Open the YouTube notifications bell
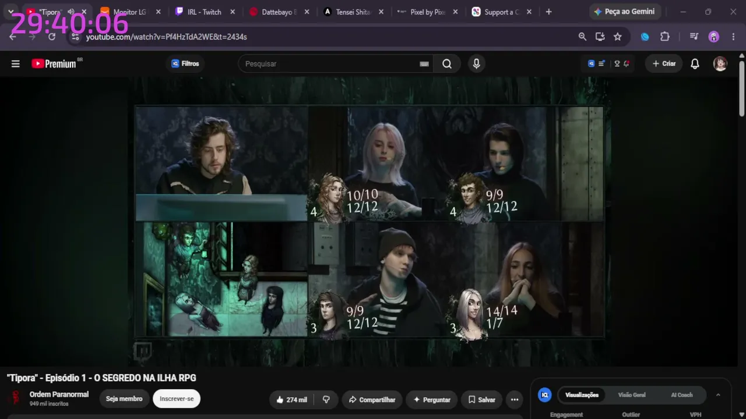746x419 pixels. (x=695, y=64)
